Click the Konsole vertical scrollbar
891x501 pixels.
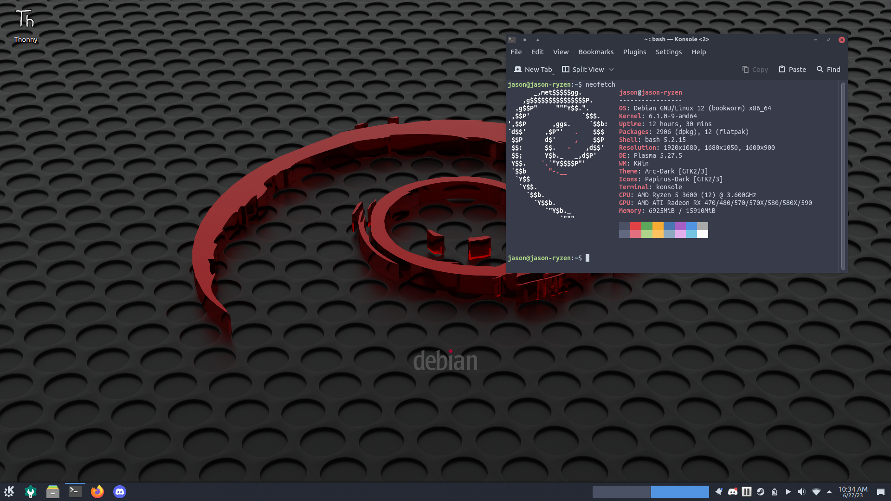tap(843, 176)
